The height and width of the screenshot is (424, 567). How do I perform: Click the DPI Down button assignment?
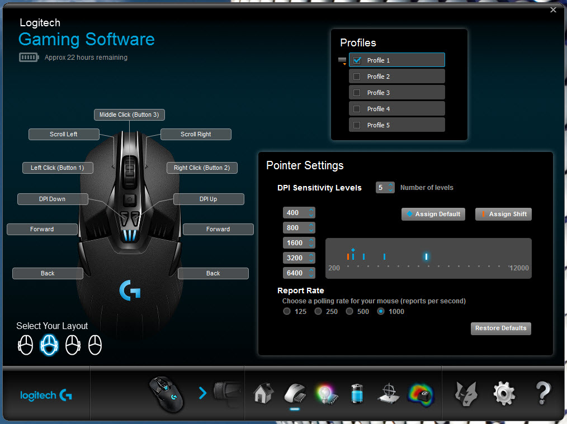pyautogui.click(x=53, y=199)
